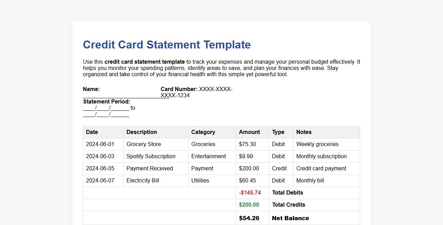Click the Description column header
The width and height of the screenshot is (443, 225).
141,132
